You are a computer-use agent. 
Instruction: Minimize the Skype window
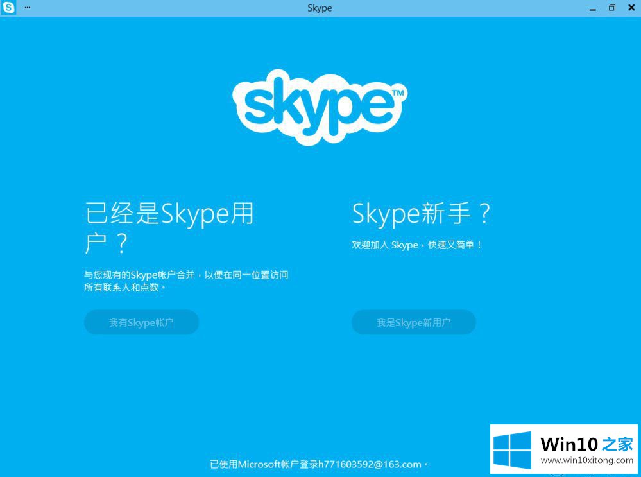pos(593,8)
